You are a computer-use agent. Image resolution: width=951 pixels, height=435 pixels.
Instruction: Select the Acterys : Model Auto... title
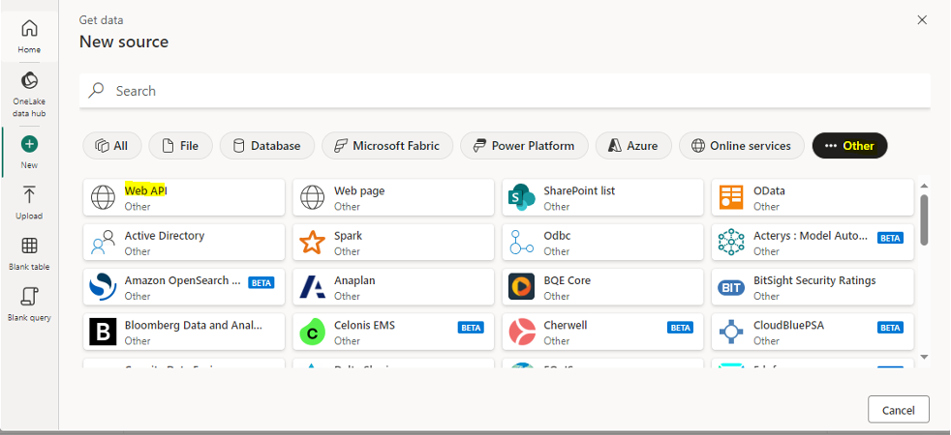[x=811, y=235]
